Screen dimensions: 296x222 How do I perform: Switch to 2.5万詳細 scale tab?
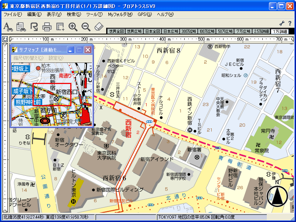coord(262,31)
